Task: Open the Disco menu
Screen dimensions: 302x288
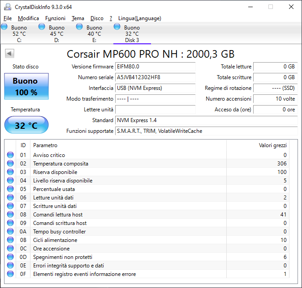Action: 97,18
